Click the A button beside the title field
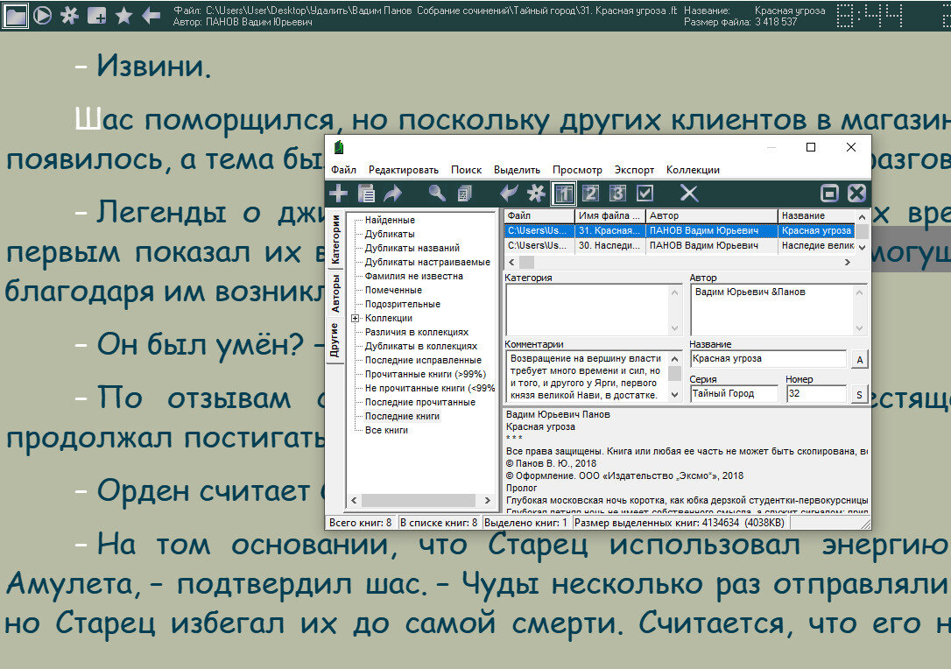 (x=859, y=360)
